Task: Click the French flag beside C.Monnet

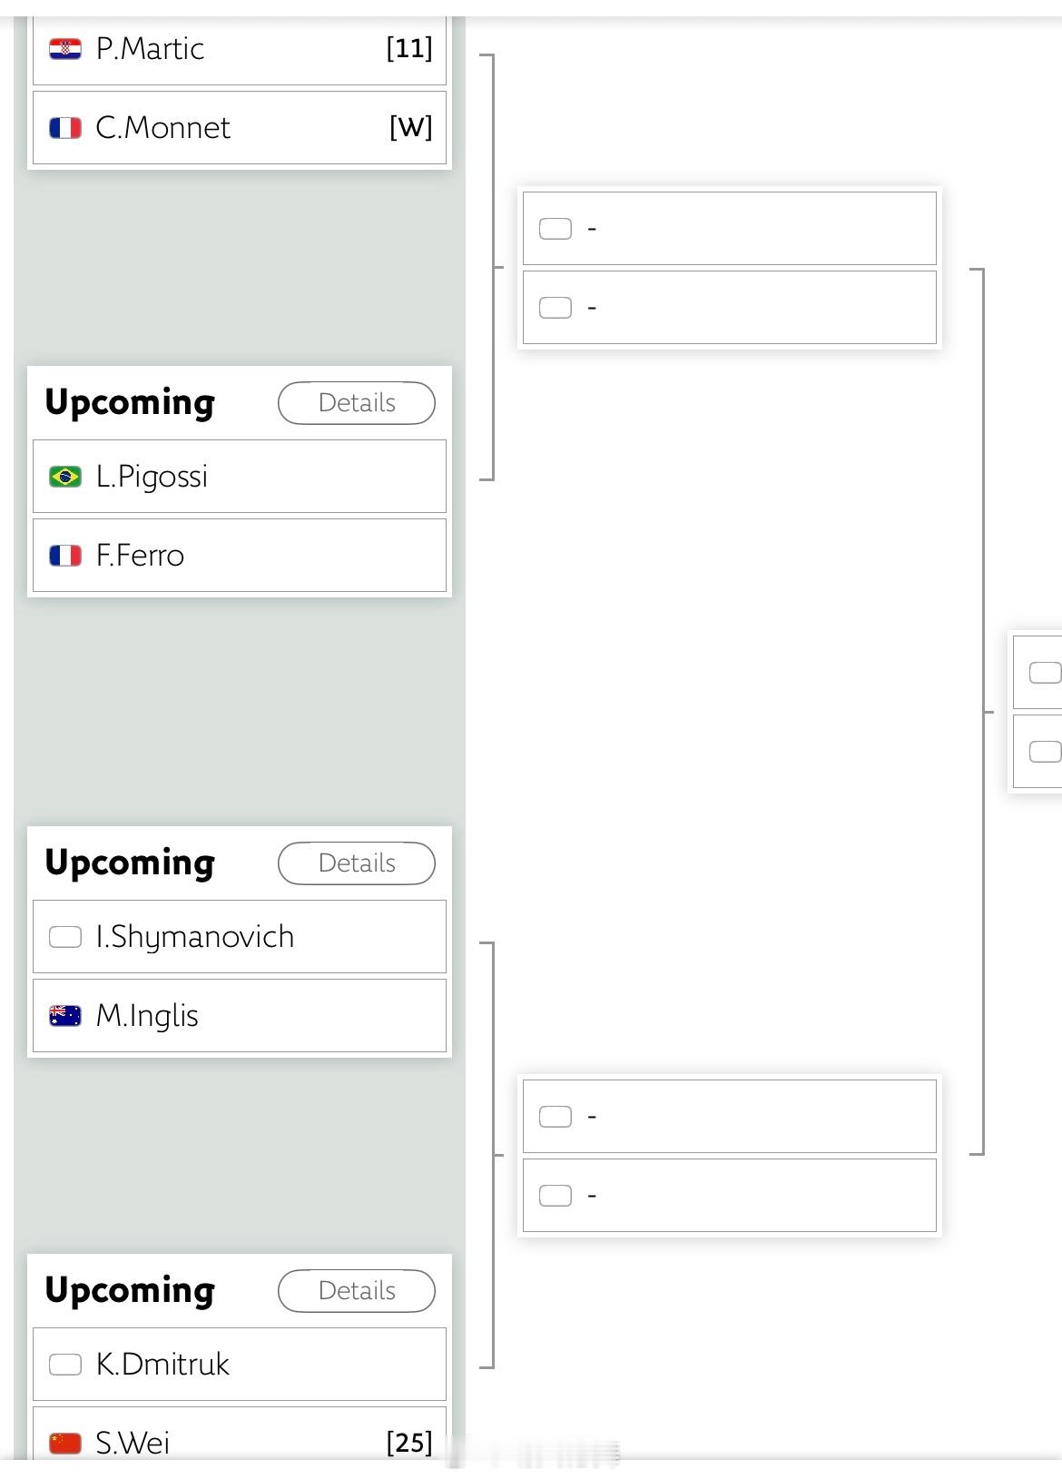Action: pos(65,128)
